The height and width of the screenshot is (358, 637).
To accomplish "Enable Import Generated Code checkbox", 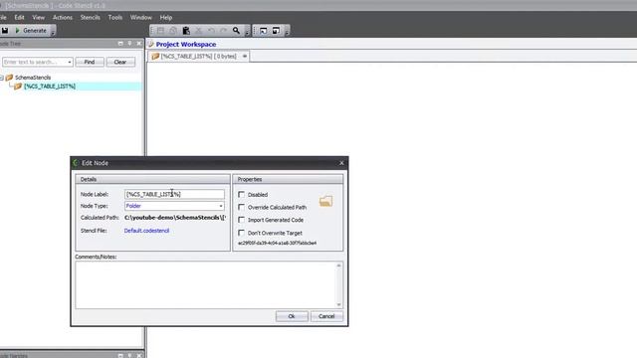I will point(241,220).
